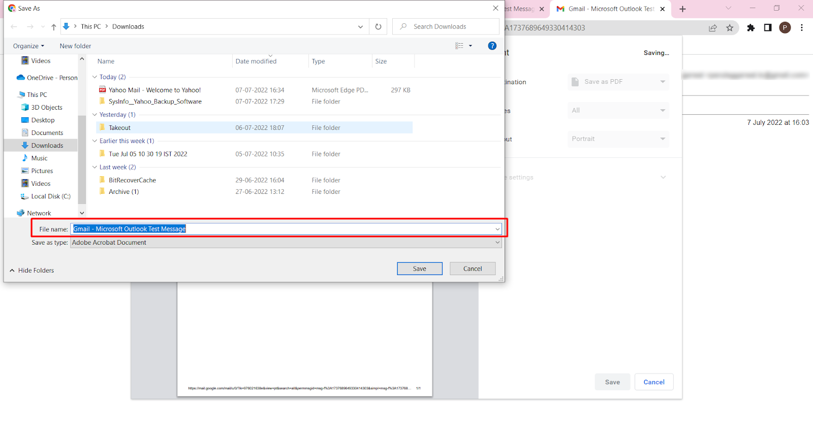Click Chrome's share page icon
Screen dimensions: 813x436
713,28
